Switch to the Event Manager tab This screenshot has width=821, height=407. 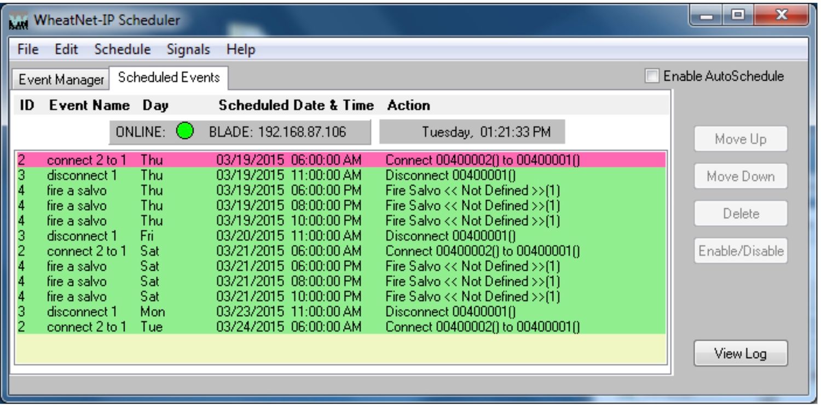click(61, 80)
